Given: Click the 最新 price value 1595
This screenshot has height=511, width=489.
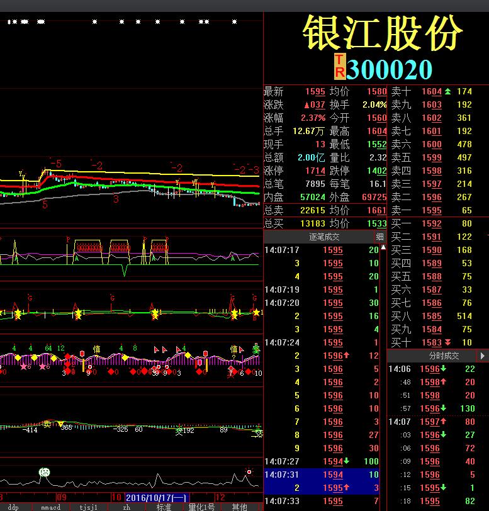Looking at the screenshot, I should [315, 92].
